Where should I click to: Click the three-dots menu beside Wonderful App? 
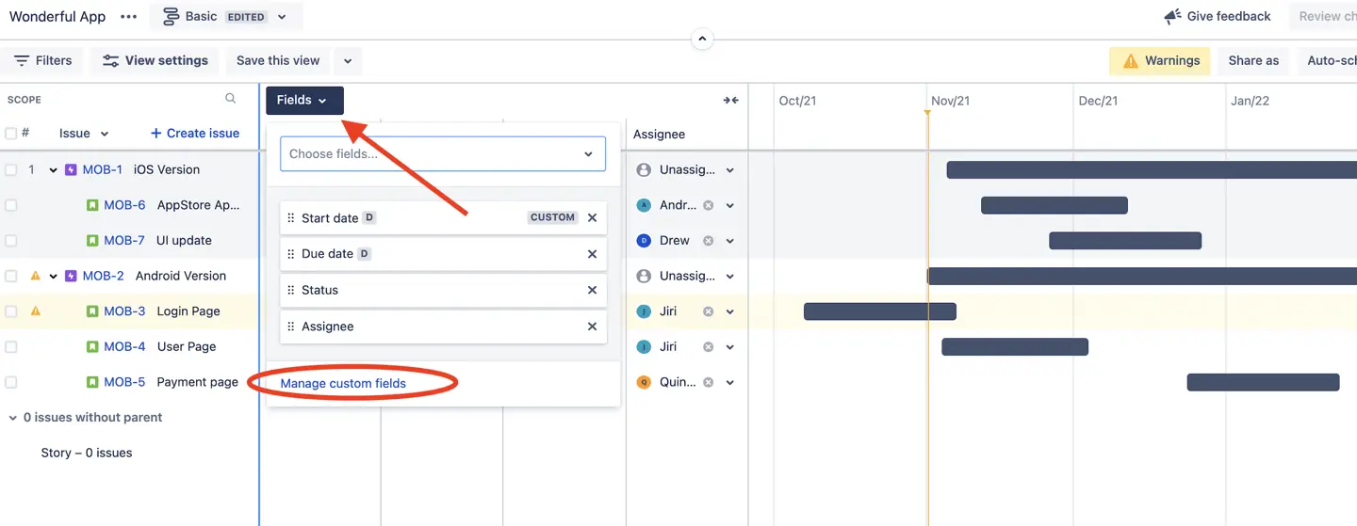[129, 17]
